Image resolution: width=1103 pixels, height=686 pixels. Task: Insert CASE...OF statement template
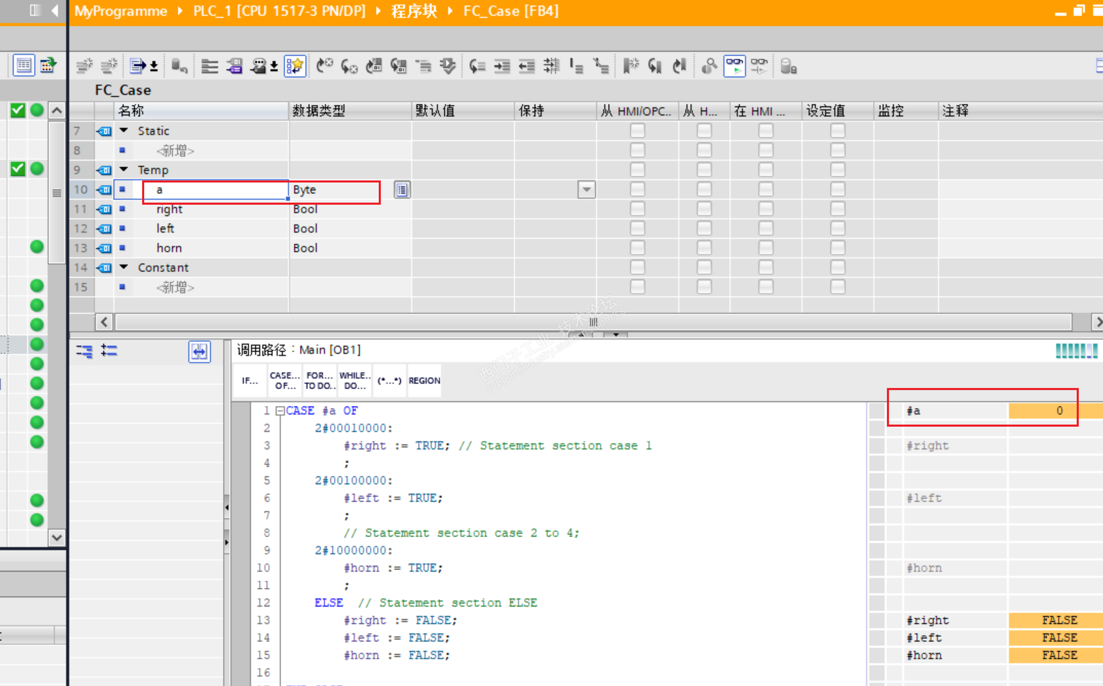285,380
